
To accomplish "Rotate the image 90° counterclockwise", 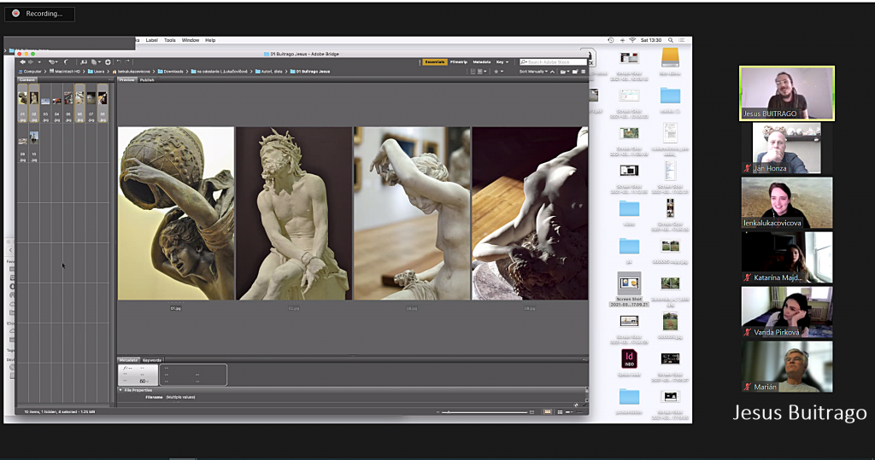I will point(119,62).
